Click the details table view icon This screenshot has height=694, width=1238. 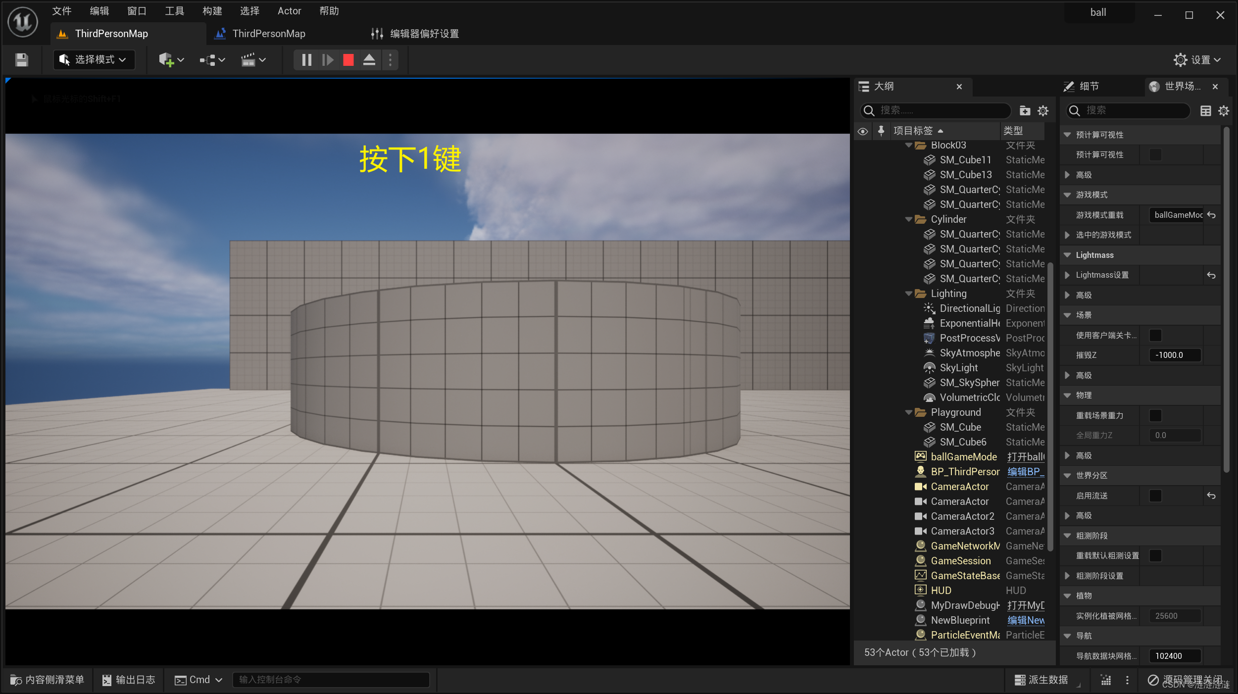pyautogui.click(x=1206, y=110)
